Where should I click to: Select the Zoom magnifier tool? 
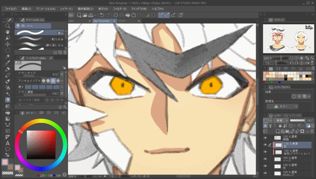8,26
